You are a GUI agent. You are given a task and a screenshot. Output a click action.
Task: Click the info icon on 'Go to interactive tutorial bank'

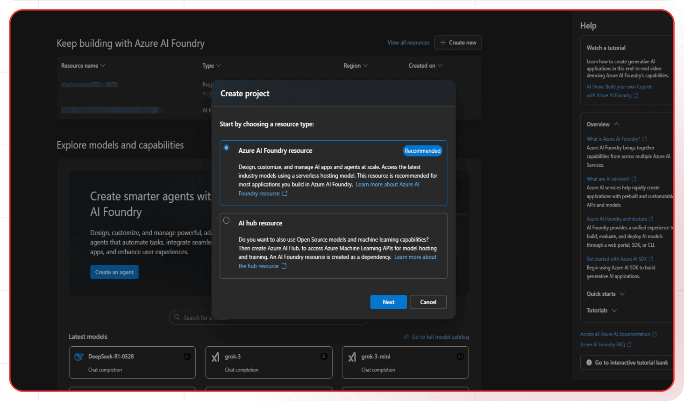point(589,362)
